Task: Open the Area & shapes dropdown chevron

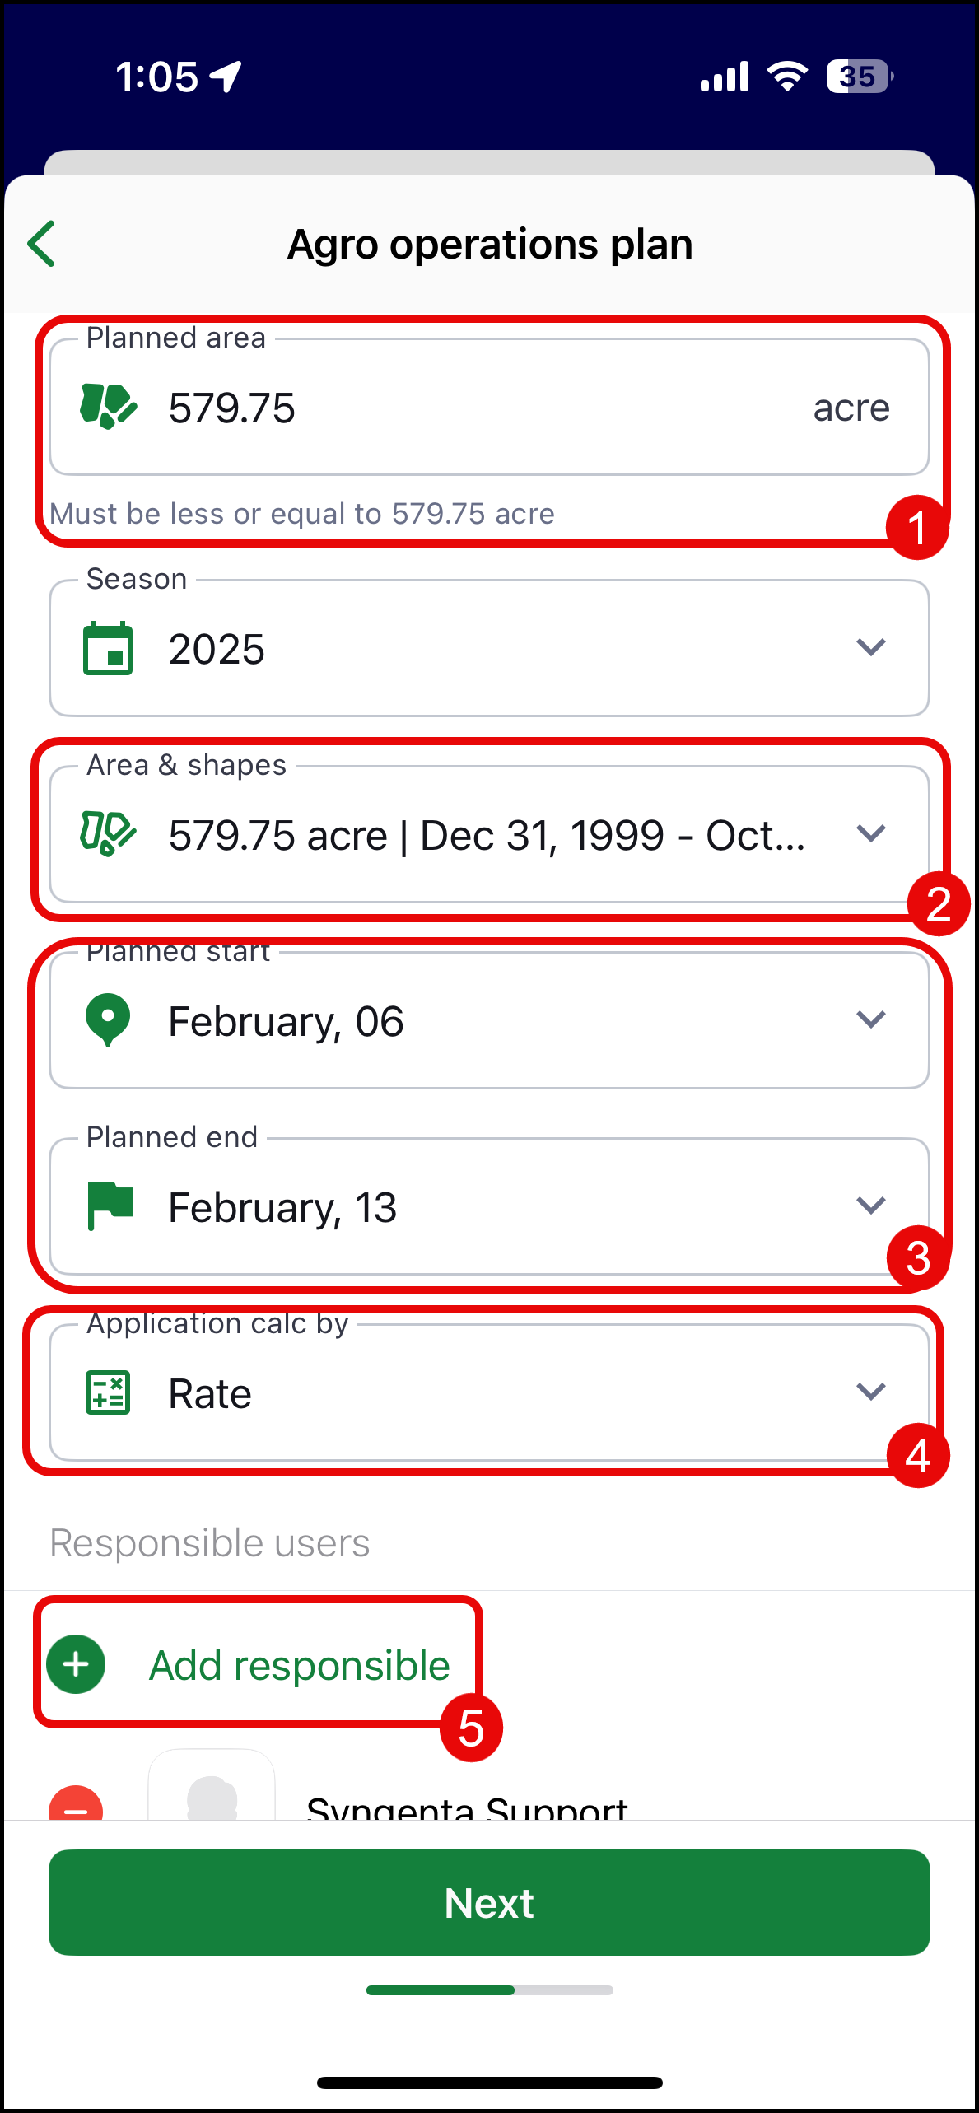Action: pyautogui.click(x=870, y=833)
